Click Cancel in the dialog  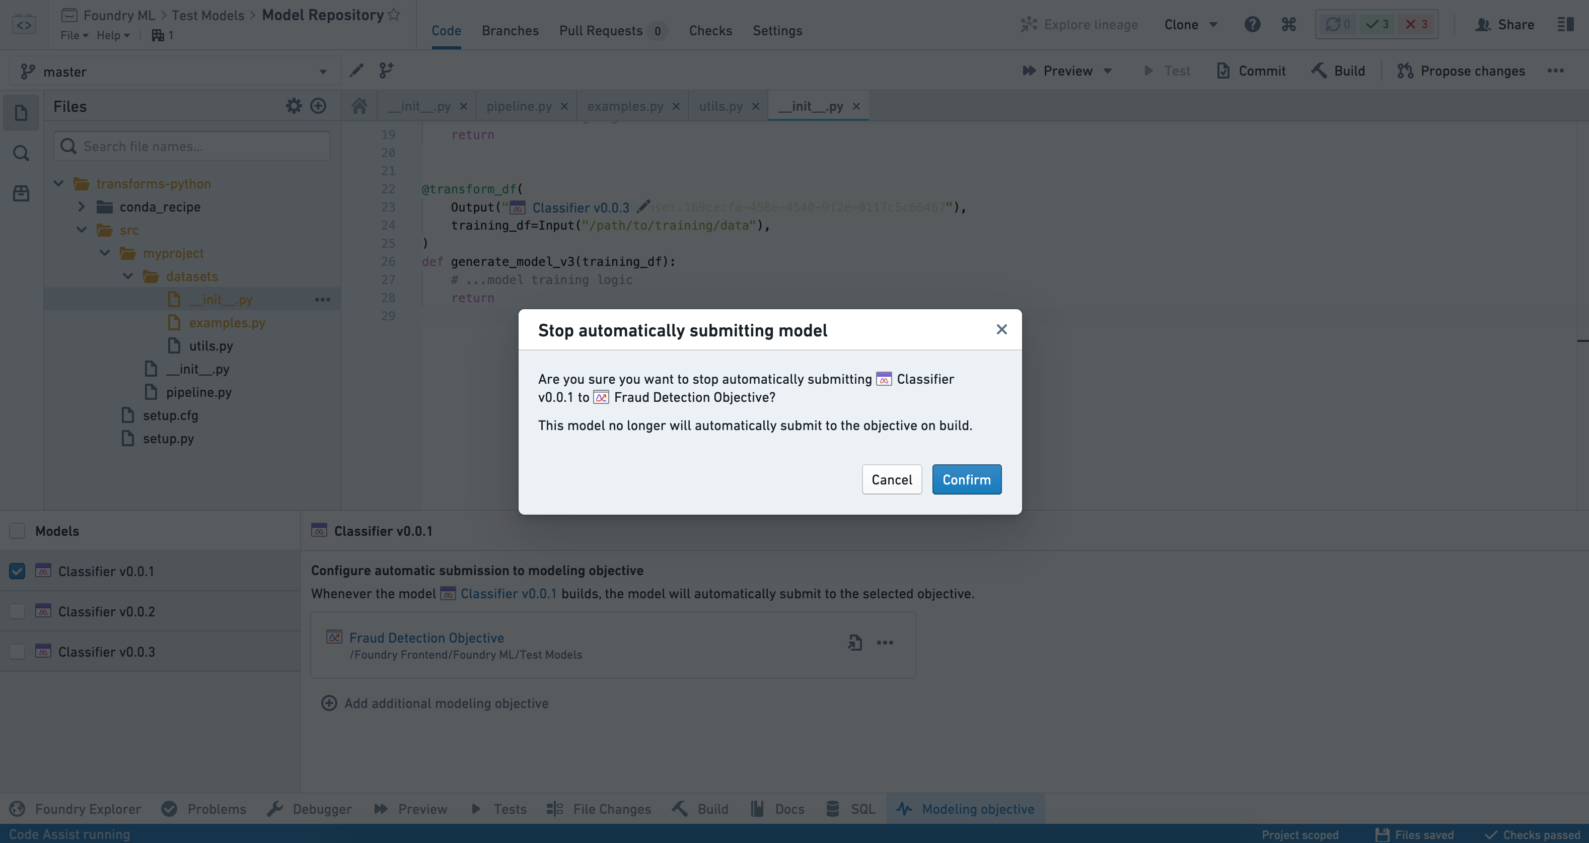(x=892, y=478)
